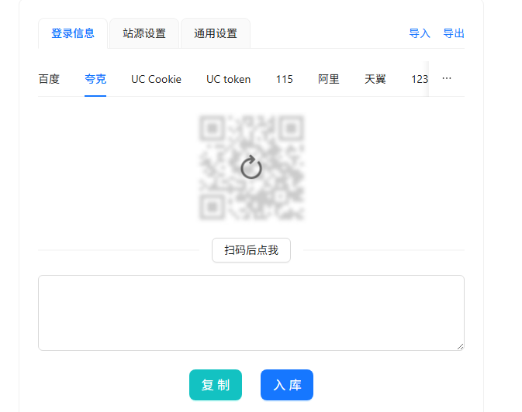Screen dimensions: 522x412
Task: Select the 天翼 login tab
Action: (375, 79)
